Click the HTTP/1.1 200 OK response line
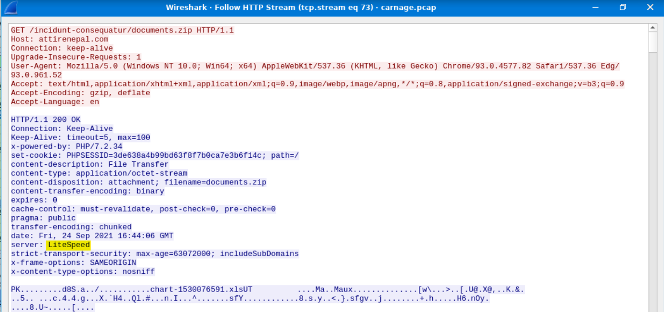This screenshot has width=664, height=312. coord(46,120)
